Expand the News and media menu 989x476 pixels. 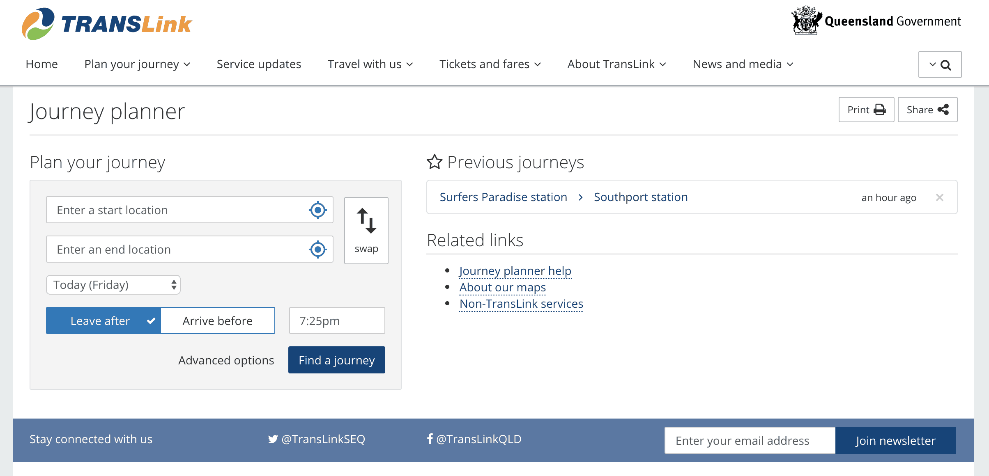click(743, 64)
